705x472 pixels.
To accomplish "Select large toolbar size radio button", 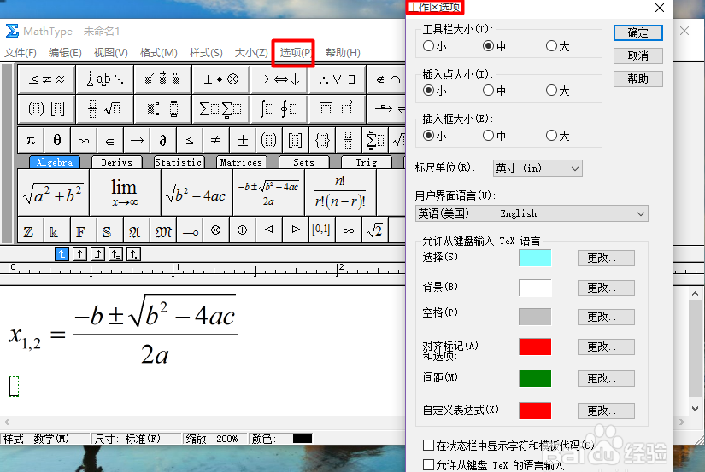I will (x=551, y=46).
